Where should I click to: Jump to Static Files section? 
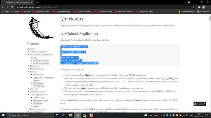pos(34,89)
